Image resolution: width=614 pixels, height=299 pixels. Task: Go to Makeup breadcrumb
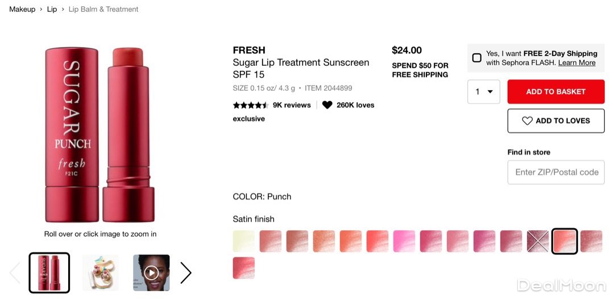(x=22, y=9)
